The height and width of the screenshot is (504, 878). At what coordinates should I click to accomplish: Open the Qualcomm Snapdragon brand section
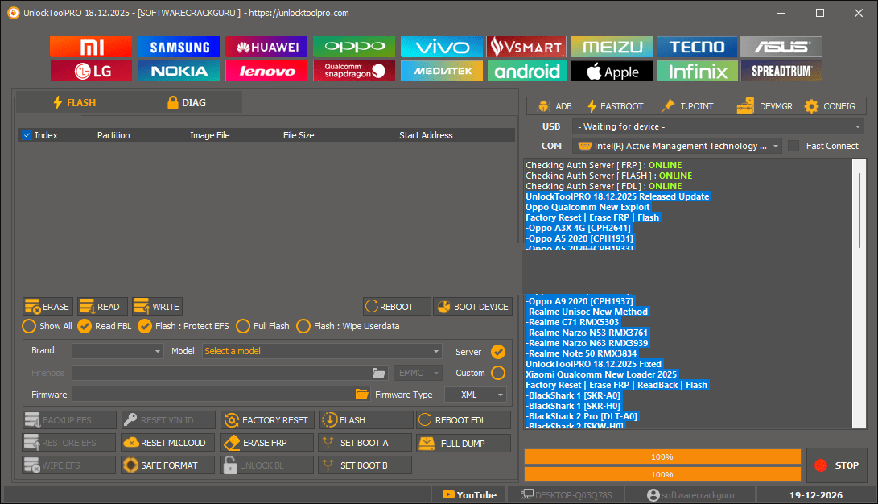(x=354, y=71)
